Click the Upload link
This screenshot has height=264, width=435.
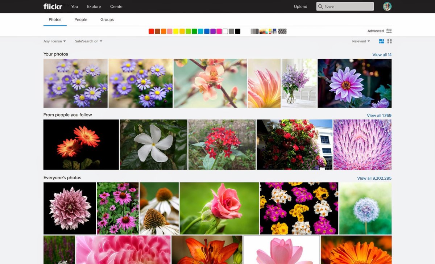(301, 7)
